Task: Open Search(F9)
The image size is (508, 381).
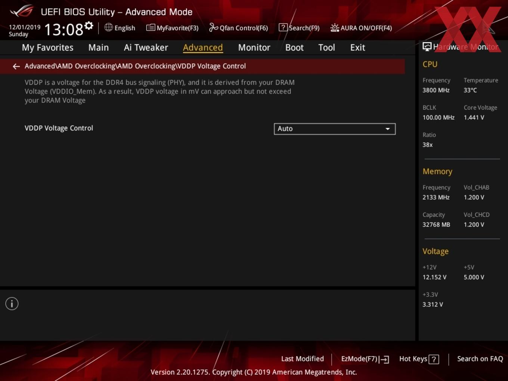Action: point(299,28)
